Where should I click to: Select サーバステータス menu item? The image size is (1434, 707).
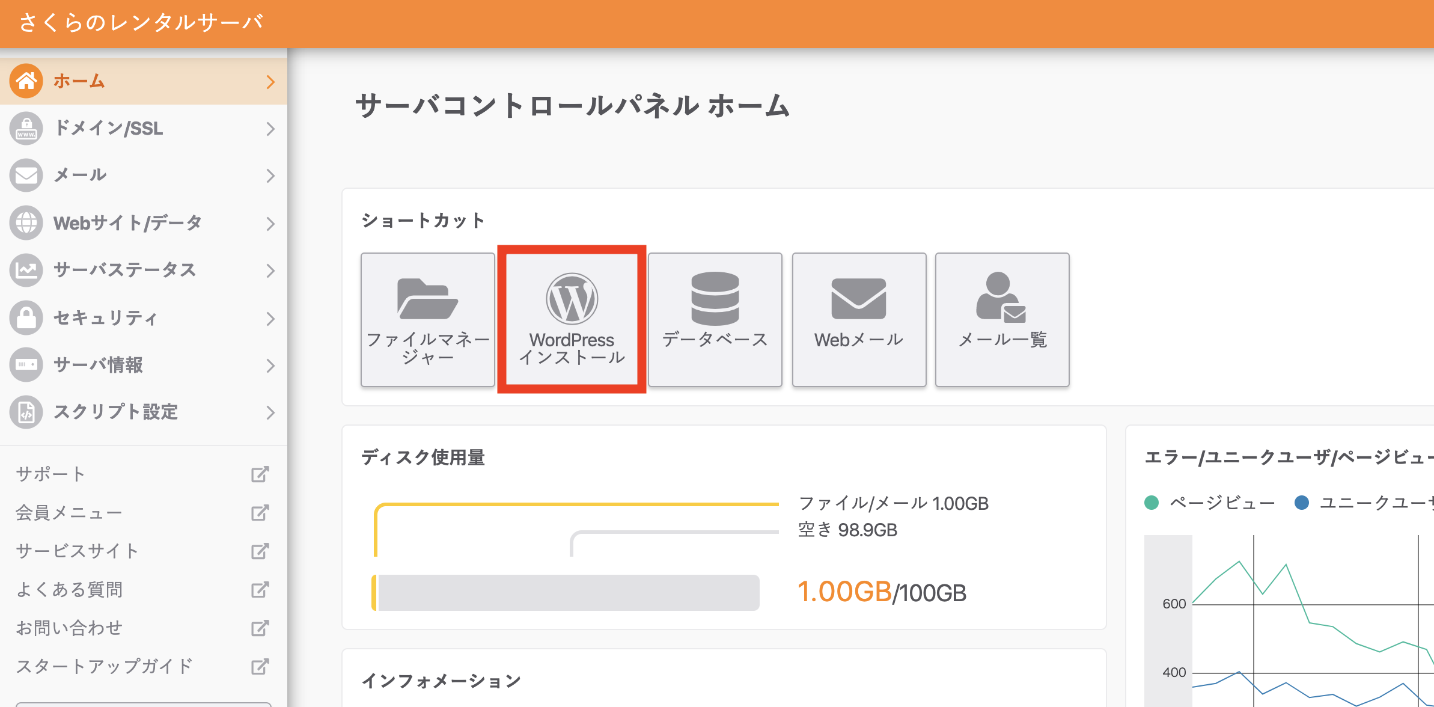coord(144,270)
